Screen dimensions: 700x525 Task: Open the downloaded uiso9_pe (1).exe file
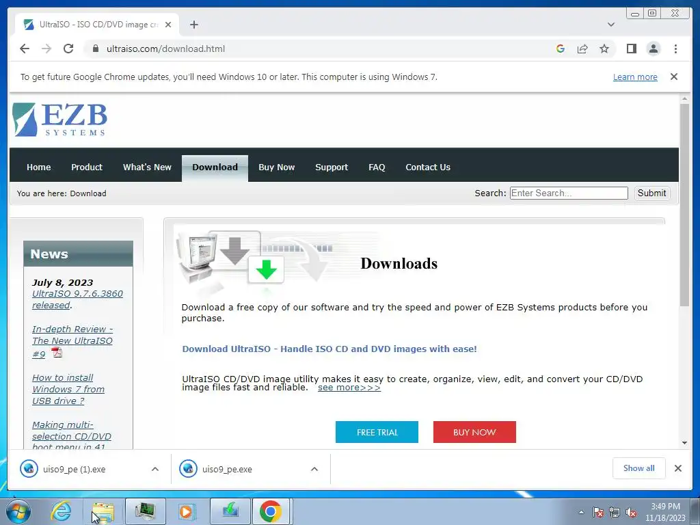click(x=74, y=469)
